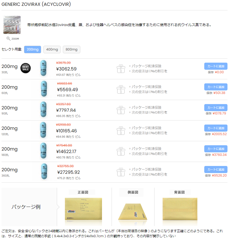Click the blue capsule image in 60-pill row
Screen dimensions: 229x242
click(44, 89)
